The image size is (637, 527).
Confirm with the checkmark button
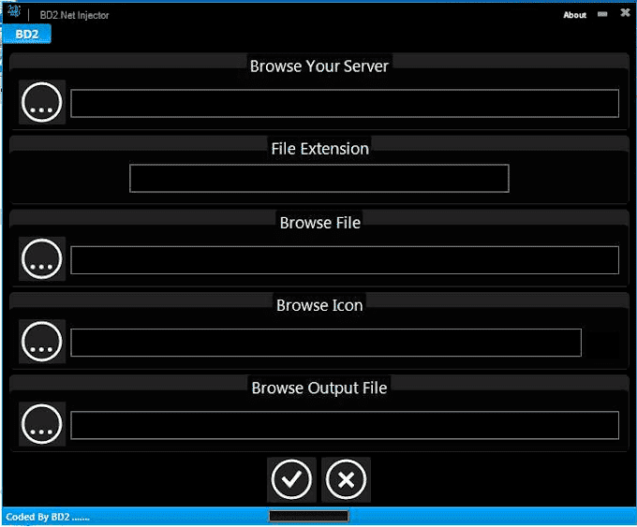coord(291,479)
